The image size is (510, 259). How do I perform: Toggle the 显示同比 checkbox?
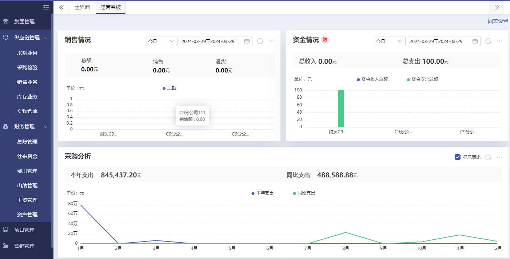click(458, 157)
